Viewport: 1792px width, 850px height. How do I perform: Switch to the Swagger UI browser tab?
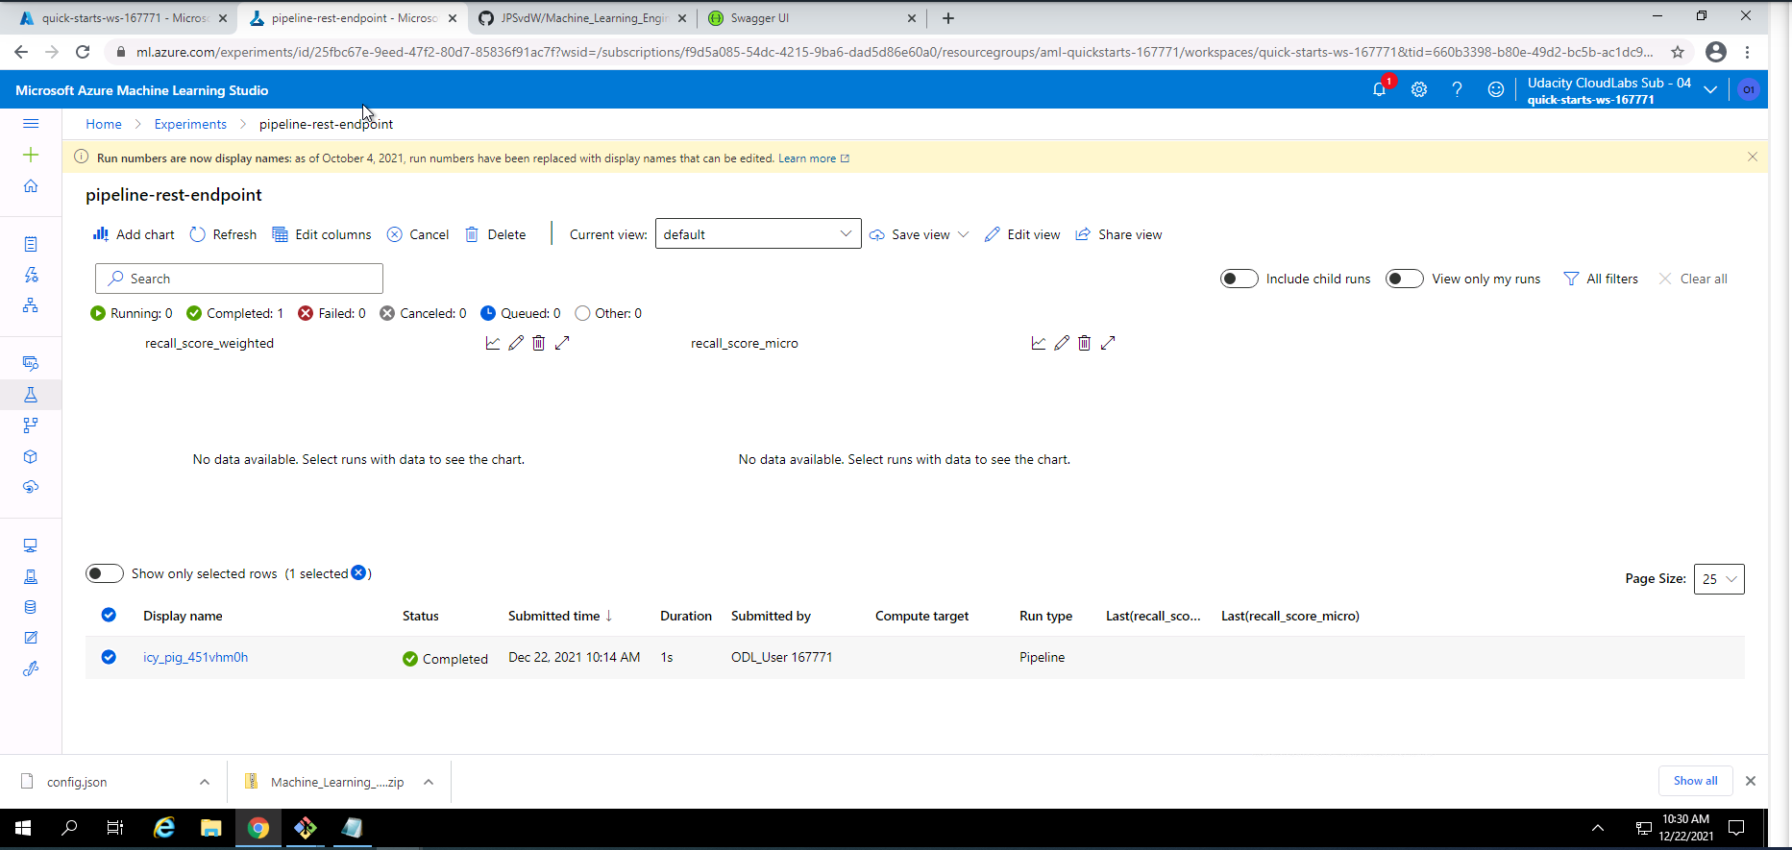click(x=813, y=18)
